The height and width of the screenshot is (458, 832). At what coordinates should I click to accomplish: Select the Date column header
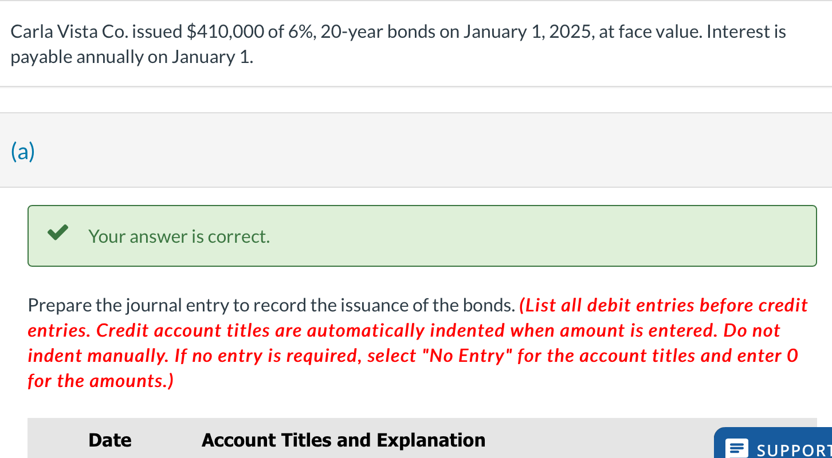[110, 440]
